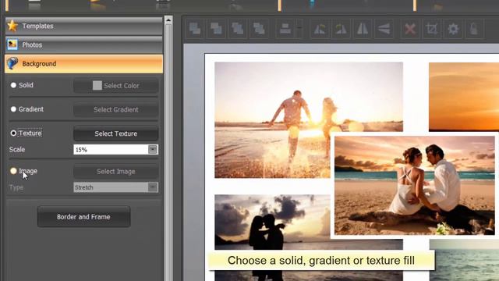
Task: Select the Background panel header
Action: tap(83, 64)
